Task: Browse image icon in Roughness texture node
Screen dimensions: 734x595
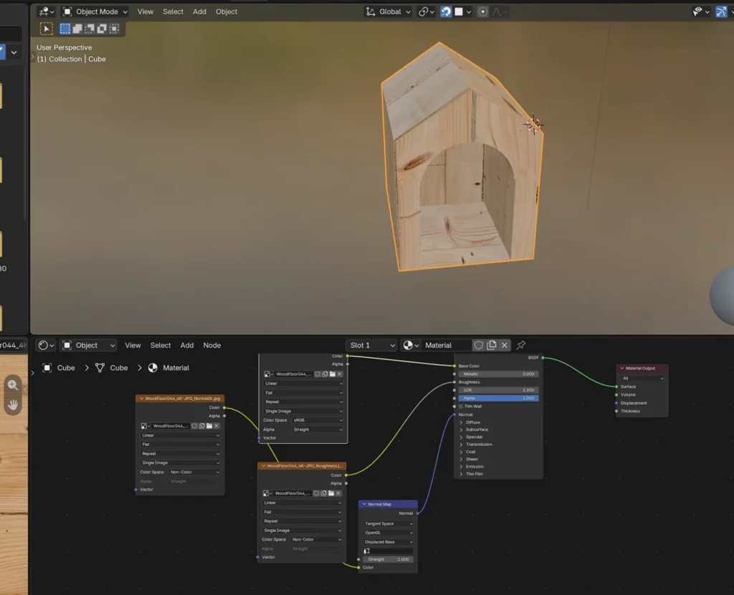Action: click(x=267, y=493)
